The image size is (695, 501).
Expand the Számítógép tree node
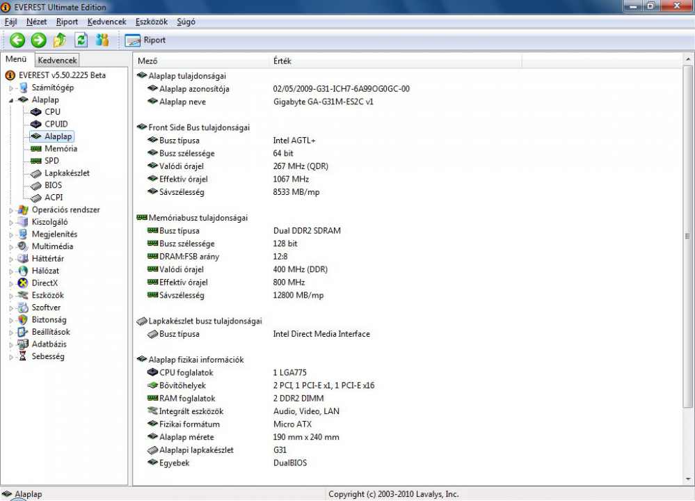[11, 88]
